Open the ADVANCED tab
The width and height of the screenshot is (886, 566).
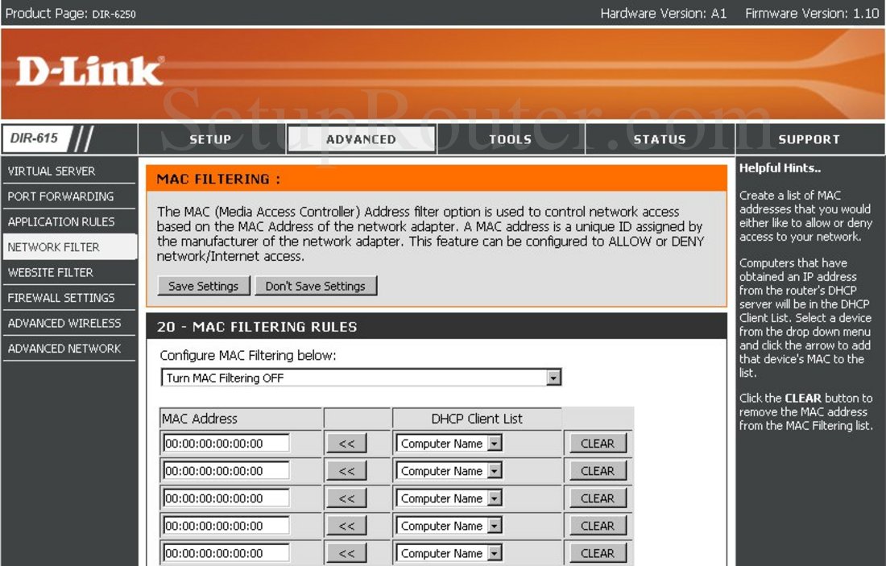click(x=361, y=139)
